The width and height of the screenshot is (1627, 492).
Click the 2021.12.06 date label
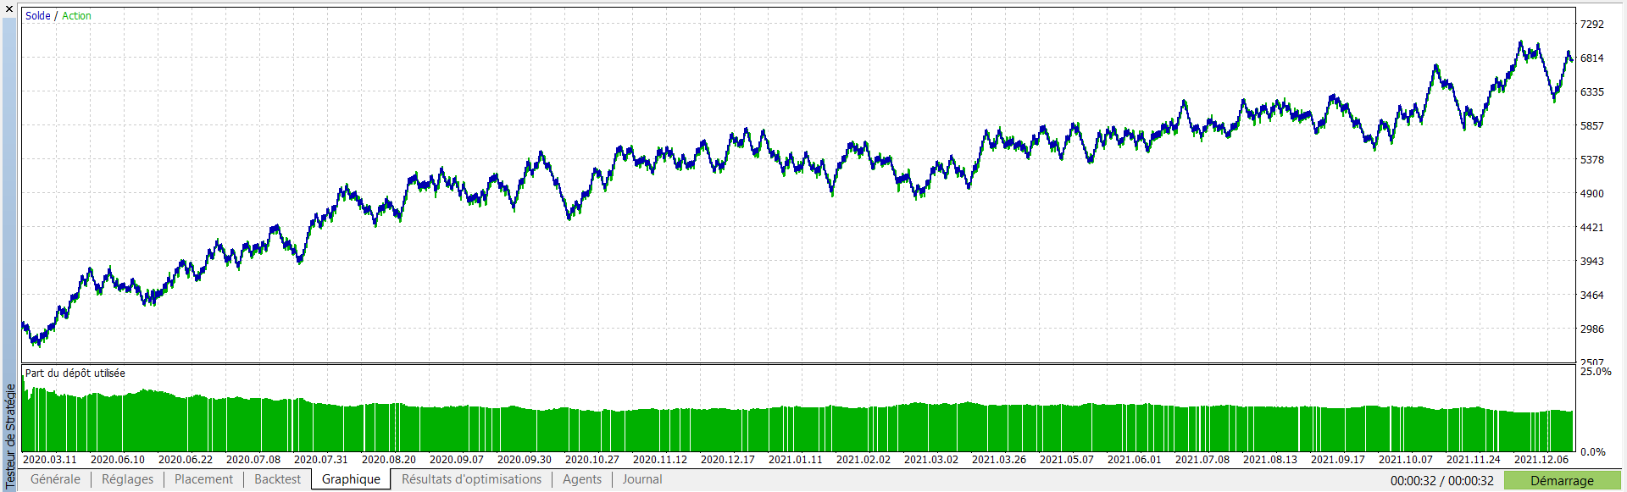[x=1541, y=460]
